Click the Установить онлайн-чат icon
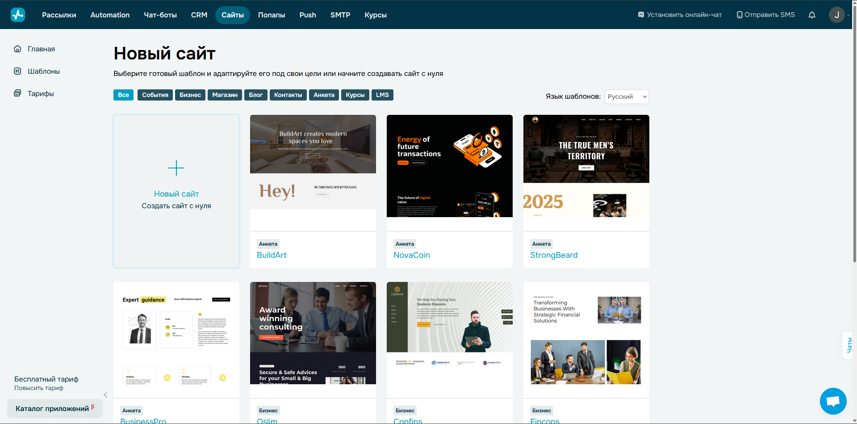857x424 pixels. (x=640, y=14)
